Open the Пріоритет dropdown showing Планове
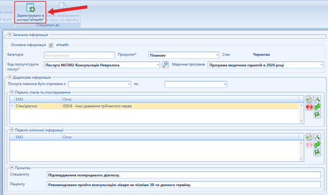The image size is (328, 195). (x=184, y=55)
